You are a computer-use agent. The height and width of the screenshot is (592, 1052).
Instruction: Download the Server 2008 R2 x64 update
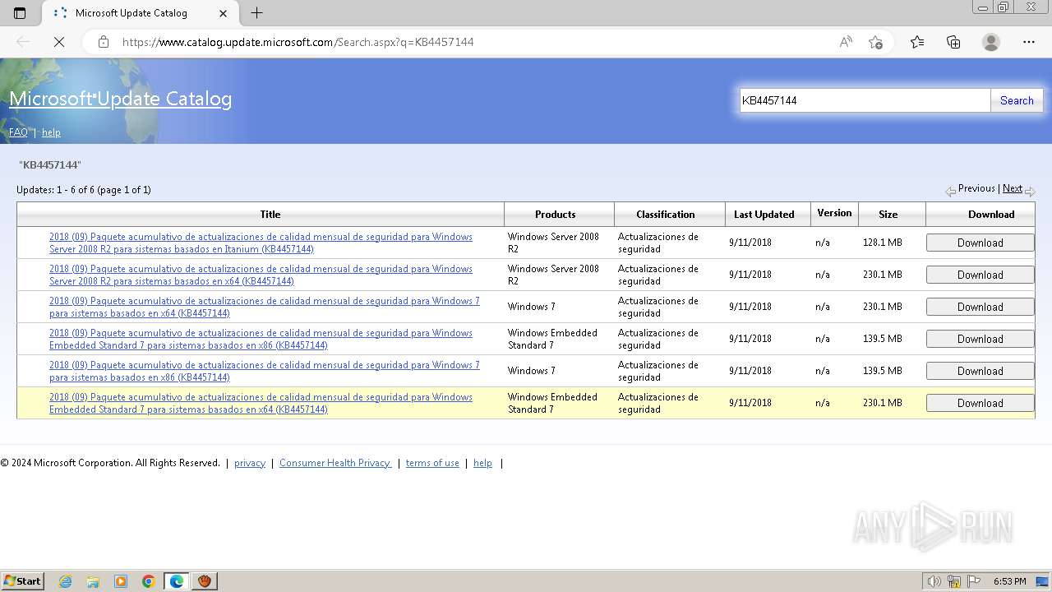pos(980,275)
